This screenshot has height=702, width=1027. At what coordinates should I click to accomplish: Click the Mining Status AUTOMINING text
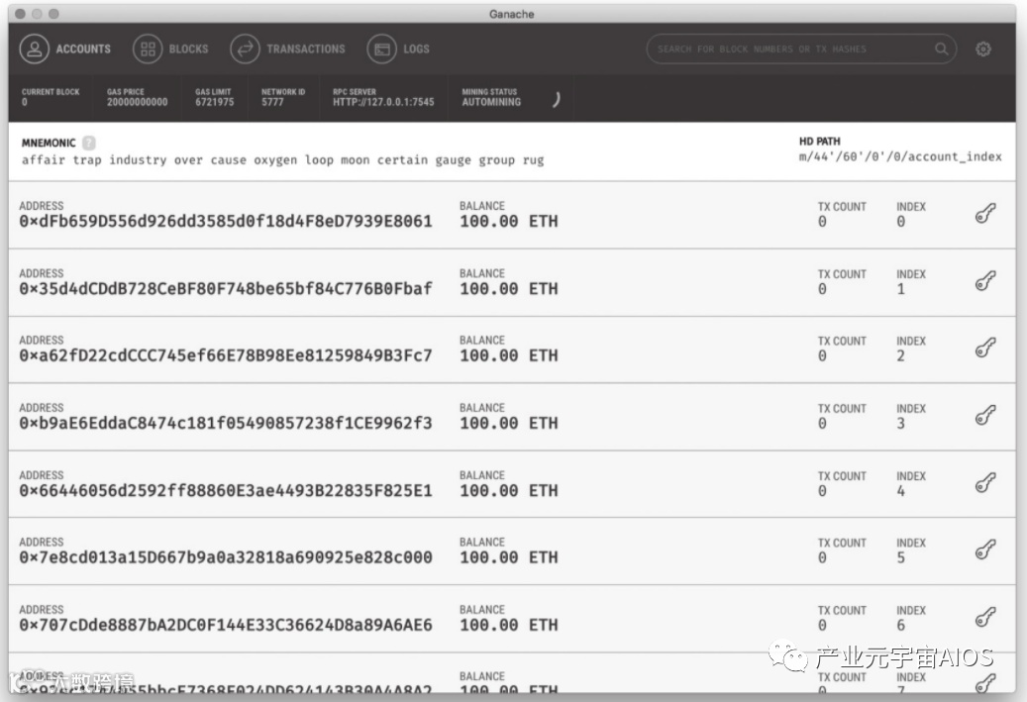(491, 102)
